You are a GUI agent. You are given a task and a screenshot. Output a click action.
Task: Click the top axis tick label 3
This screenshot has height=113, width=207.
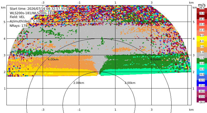click(152, 3)
